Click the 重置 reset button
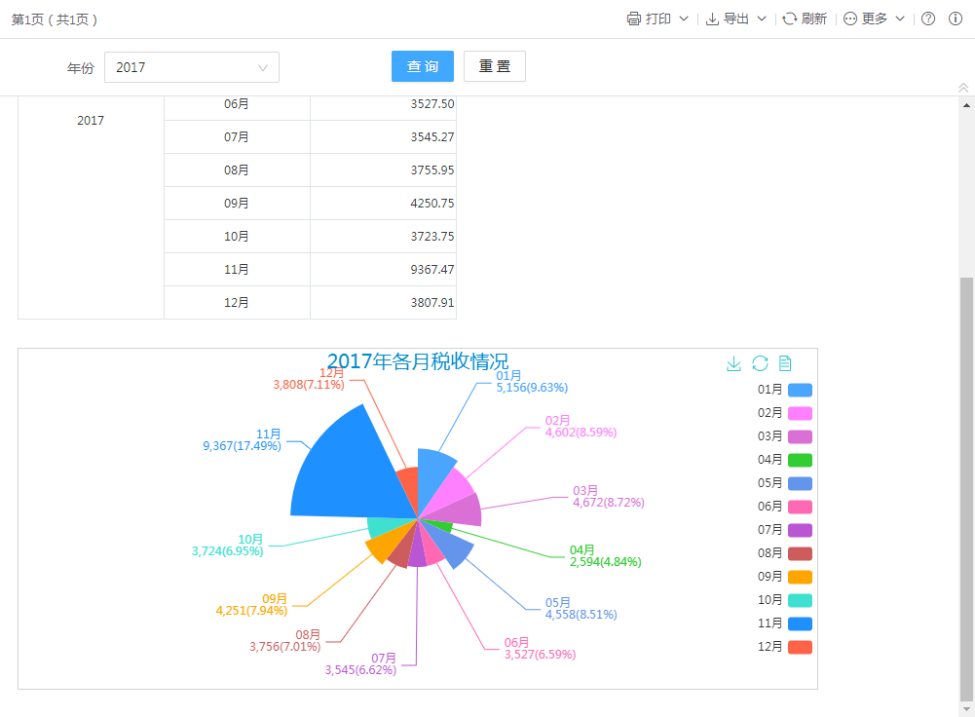Viewport: 975px width, 717px height. coord(495,66)
